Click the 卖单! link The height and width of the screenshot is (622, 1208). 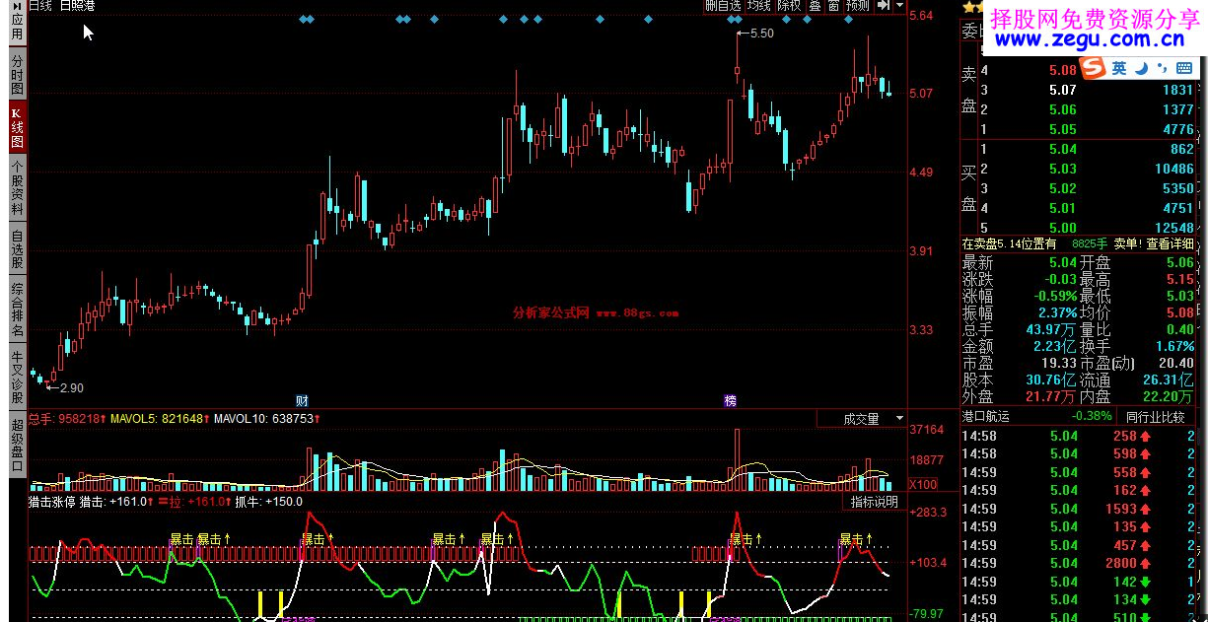click(1127, 243)
